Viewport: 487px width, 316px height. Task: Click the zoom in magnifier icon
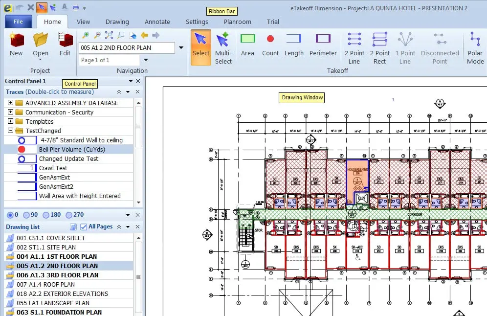(86, 35)
